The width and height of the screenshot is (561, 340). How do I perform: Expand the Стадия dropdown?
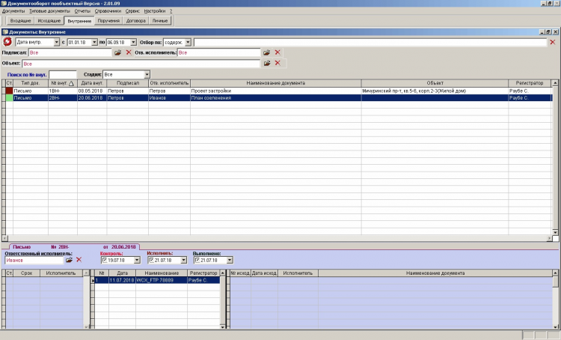(147, 75)
